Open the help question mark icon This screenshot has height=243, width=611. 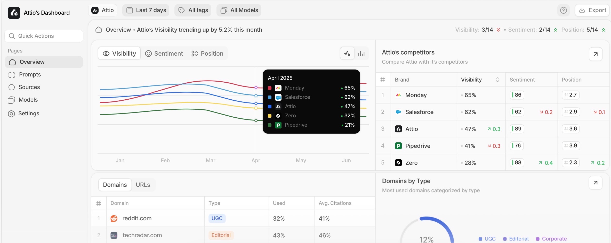pos(564,10)
